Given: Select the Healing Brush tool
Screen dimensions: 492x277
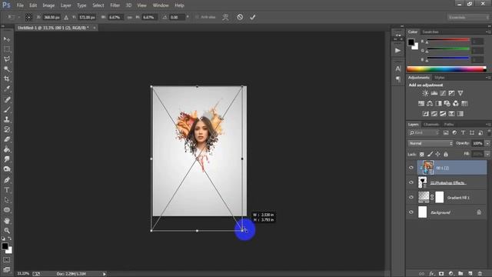Looking at the screenshot, I should tap(7, 99).
